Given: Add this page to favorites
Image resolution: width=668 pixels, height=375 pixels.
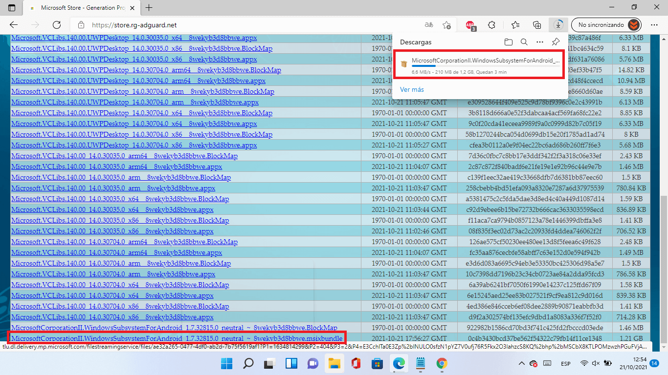Looking at the screenshot, I should tap(446, 25).
